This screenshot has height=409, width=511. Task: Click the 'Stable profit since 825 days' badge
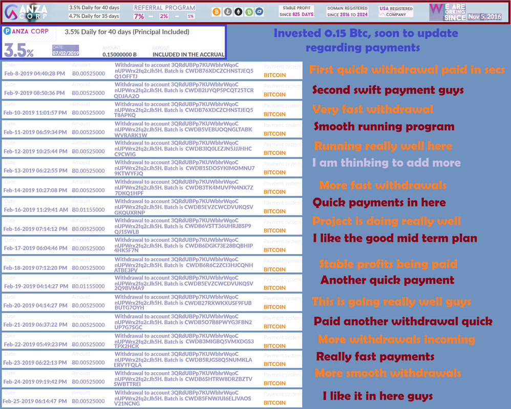296,11
